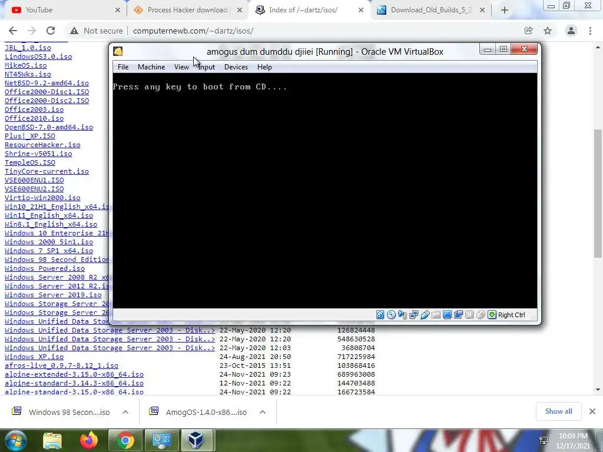Open the Devices menu in VirtualBox

(236, 67)
